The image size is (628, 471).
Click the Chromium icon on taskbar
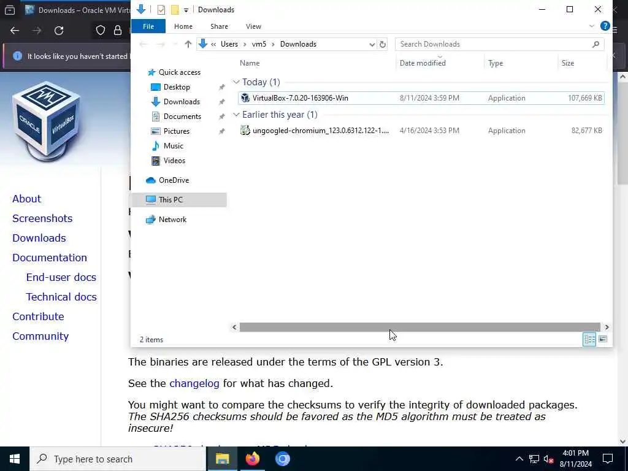[x=282, y=459]
